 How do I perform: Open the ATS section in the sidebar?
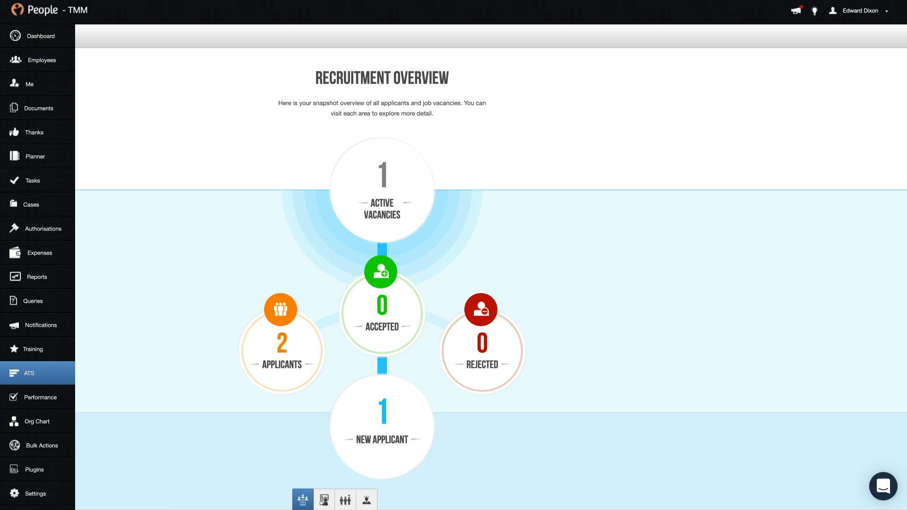tap(29, 373)
